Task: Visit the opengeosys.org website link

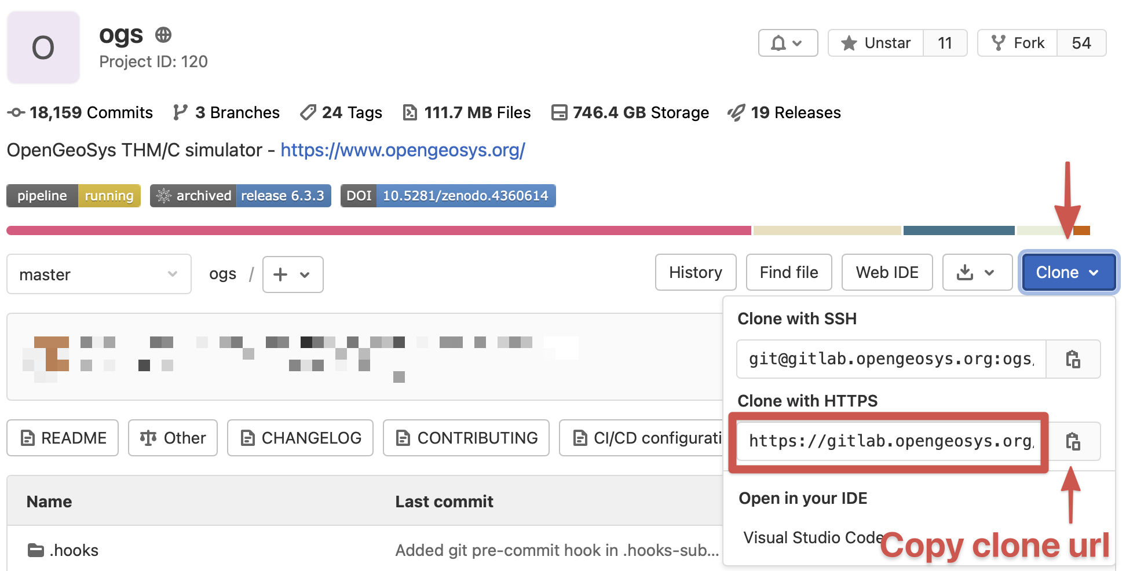Action: point(403,150)
